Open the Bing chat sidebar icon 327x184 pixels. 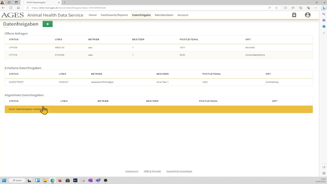pos(324,8)
